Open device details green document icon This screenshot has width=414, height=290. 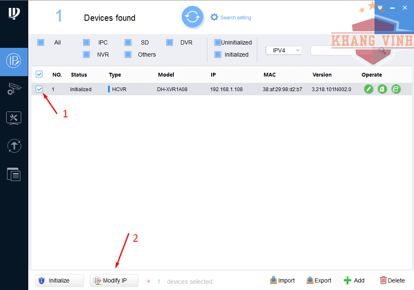(x=382, y=89)
